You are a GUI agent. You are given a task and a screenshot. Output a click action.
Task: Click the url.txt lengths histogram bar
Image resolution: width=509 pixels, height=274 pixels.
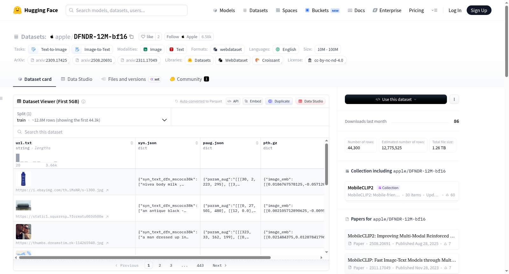18,158
